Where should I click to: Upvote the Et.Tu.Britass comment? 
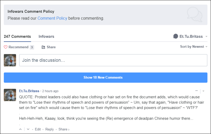[x=20, y=129]
